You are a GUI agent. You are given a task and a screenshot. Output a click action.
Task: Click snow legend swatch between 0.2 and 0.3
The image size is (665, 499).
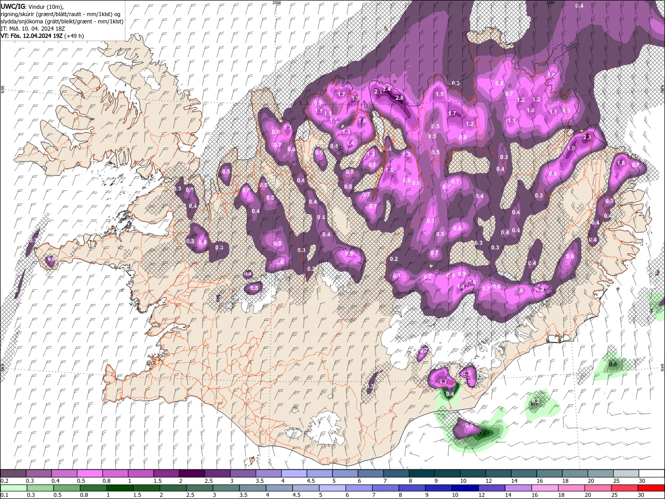(x=14, y=474)
